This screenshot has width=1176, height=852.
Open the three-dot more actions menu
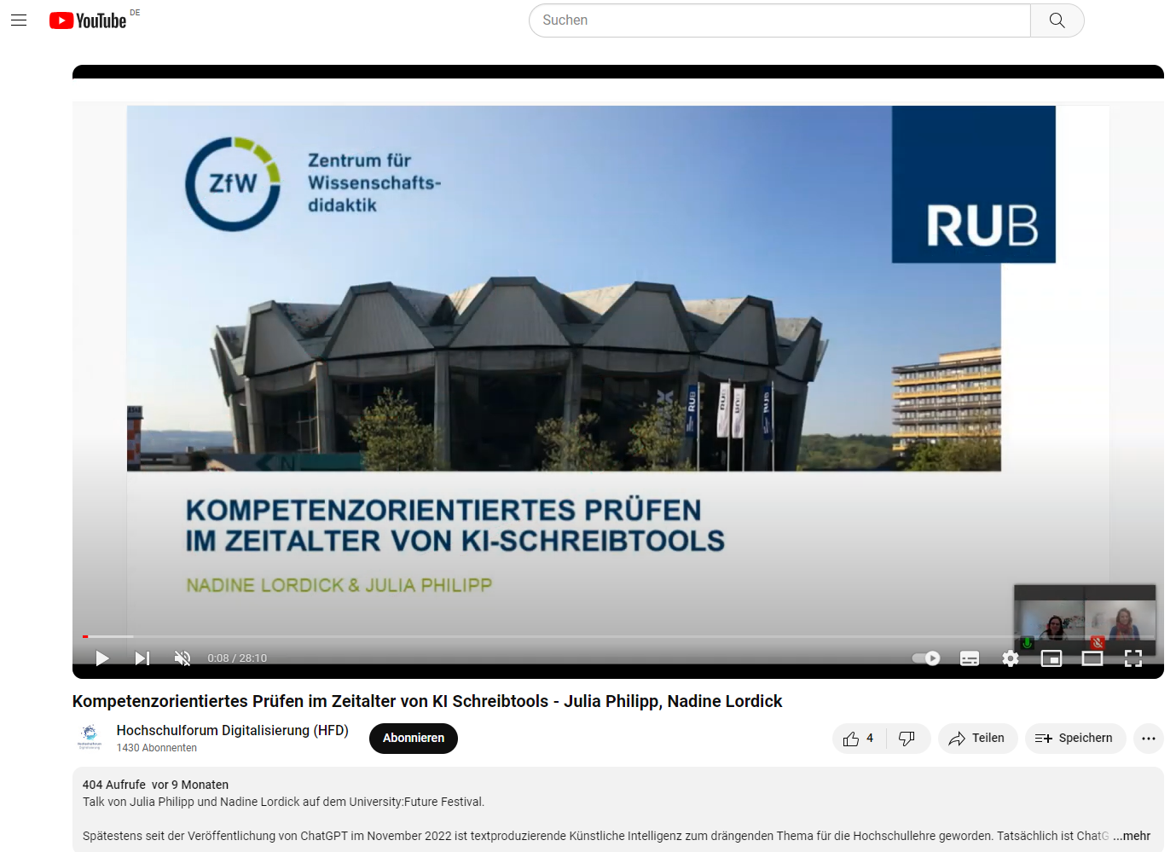click(1149, 739)
